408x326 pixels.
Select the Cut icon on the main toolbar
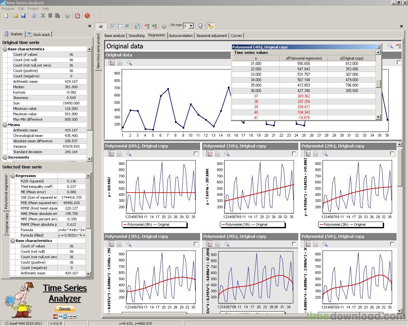point(43,16)
